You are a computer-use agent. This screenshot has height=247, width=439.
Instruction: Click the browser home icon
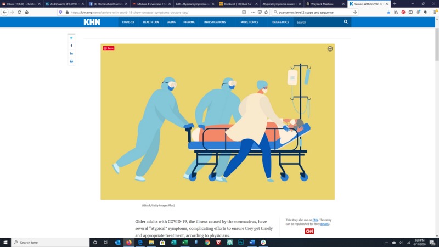coord(27,12)
